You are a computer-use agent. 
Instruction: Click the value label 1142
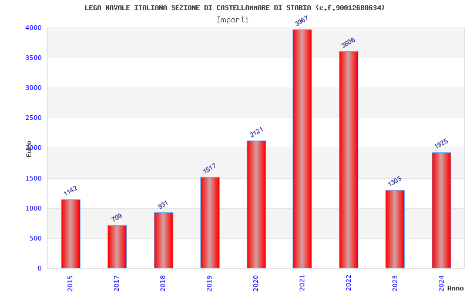tap(70, 191)
